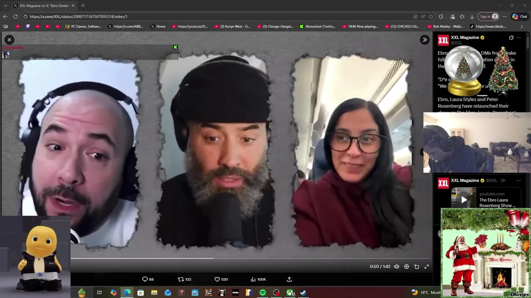Close the XXL Magazine on X browser tab
This screenshot has width=531, height=298.
tap(73, 5)
